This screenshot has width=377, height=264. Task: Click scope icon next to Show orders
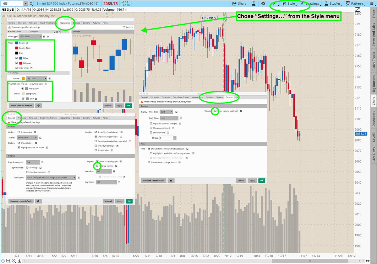click(x=35, y=132)
